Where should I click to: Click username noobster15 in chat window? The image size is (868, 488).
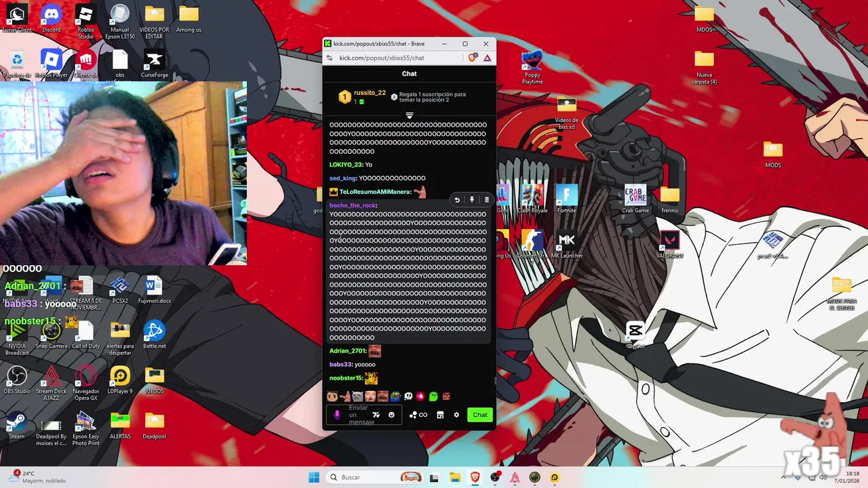coord(346,378)
